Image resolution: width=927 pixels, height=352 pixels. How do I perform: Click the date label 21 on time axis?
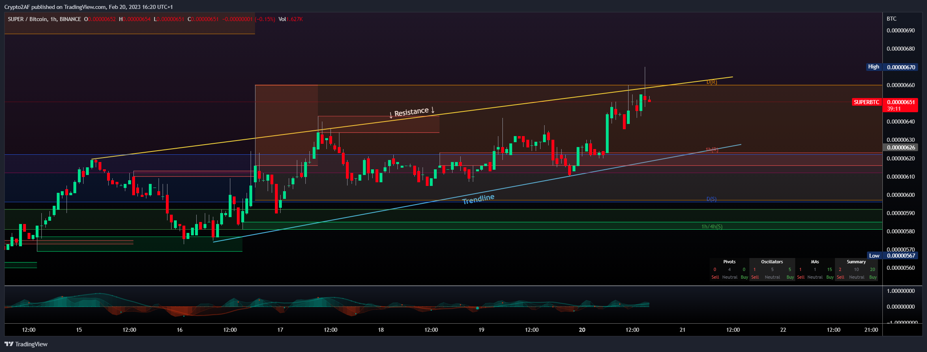pyautogui.click(x=682, y=330)
